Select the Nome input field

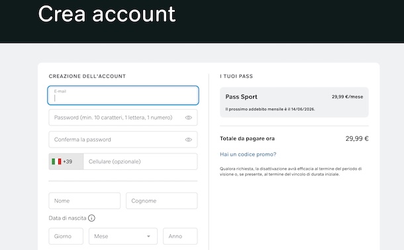(85, 200)
